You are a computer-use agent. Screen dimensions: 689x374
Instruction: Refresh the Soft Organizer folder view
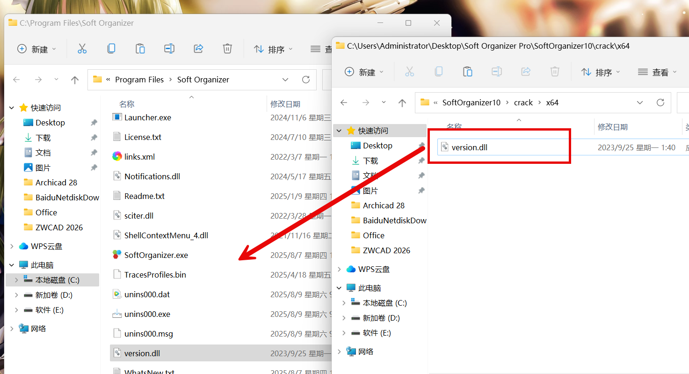(306, 80)
